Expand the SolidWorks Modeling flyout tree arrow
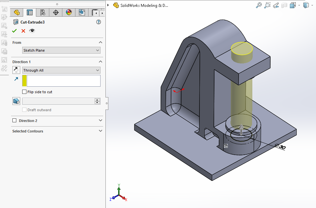The width and height of the screenshot is (316, 208). tap(108, 5)
